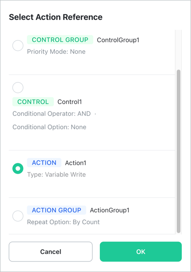The image size is (191, 272).
Task: Select the ControlGroup1 radio button
Action: 18,45
